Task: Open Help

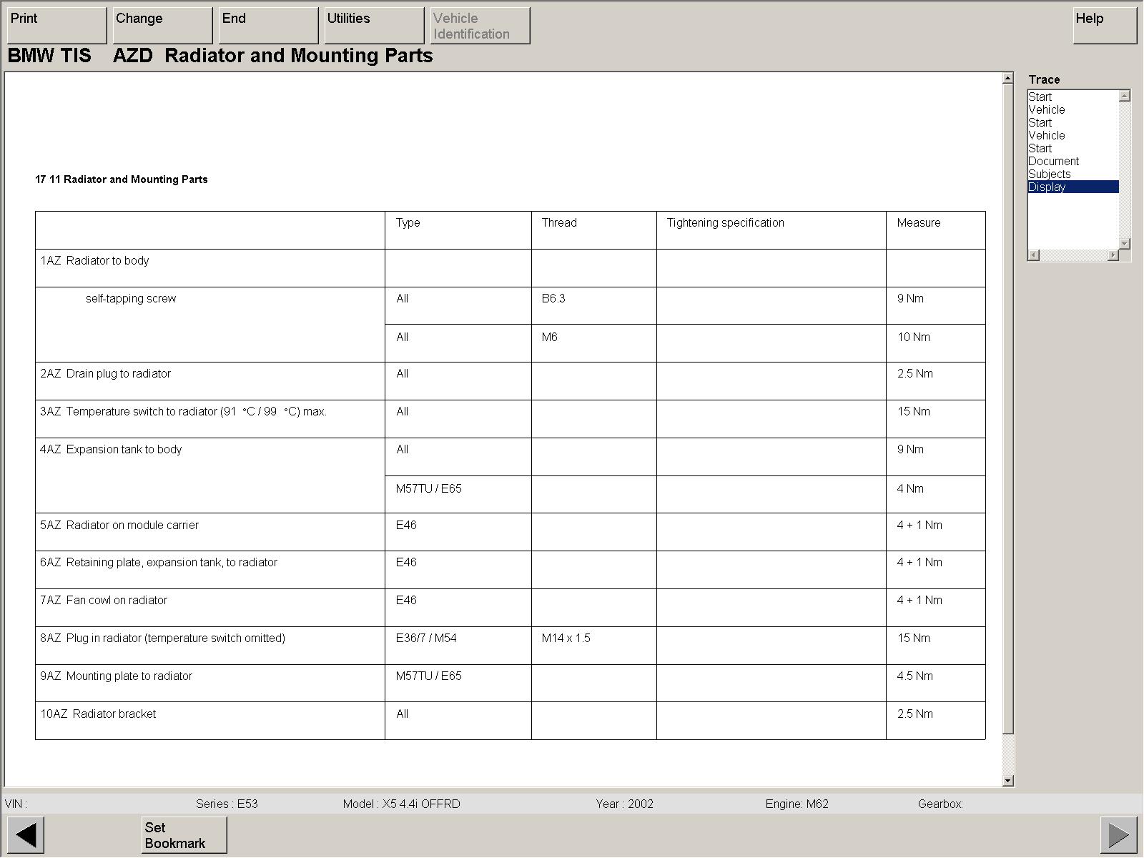Action: point(1105,26)
